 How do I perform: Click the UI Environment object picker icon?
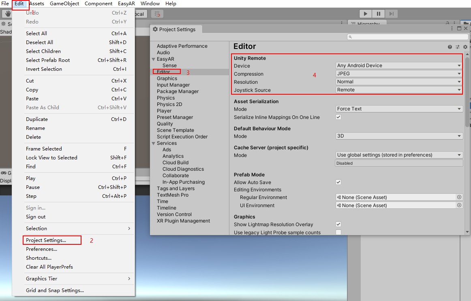tap(458, 205)
